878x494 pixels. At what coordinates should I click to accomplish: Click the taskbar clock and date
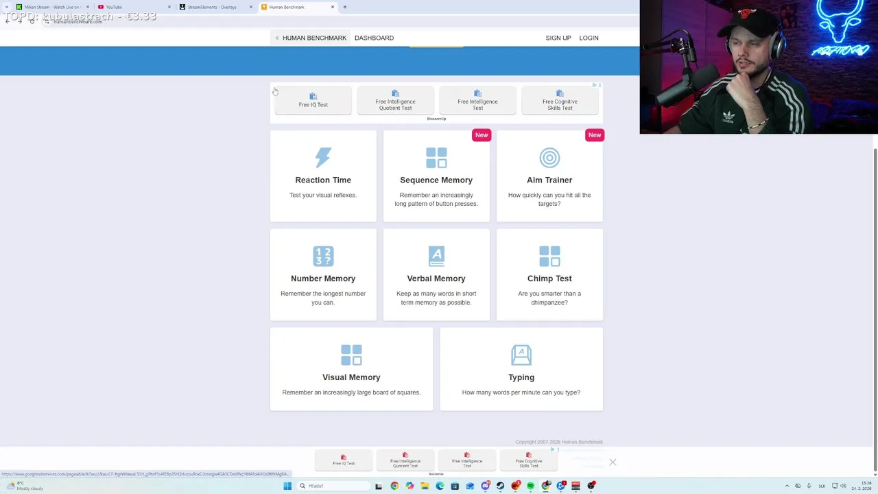(x=861, y=486)
